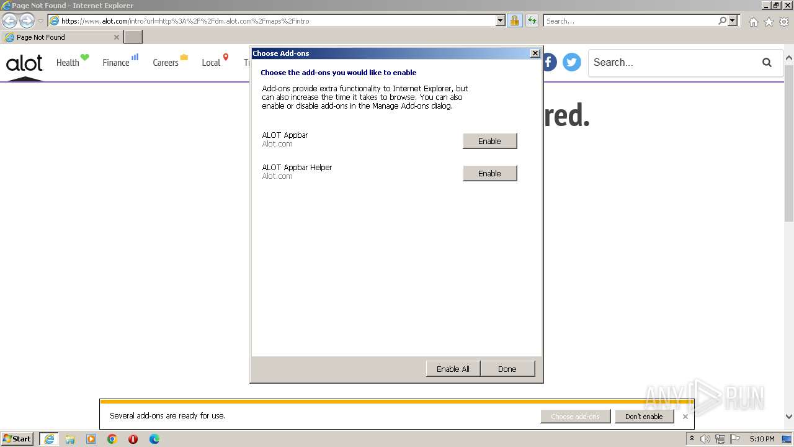Click the Twitter icon on alot page

pos(571,62)
